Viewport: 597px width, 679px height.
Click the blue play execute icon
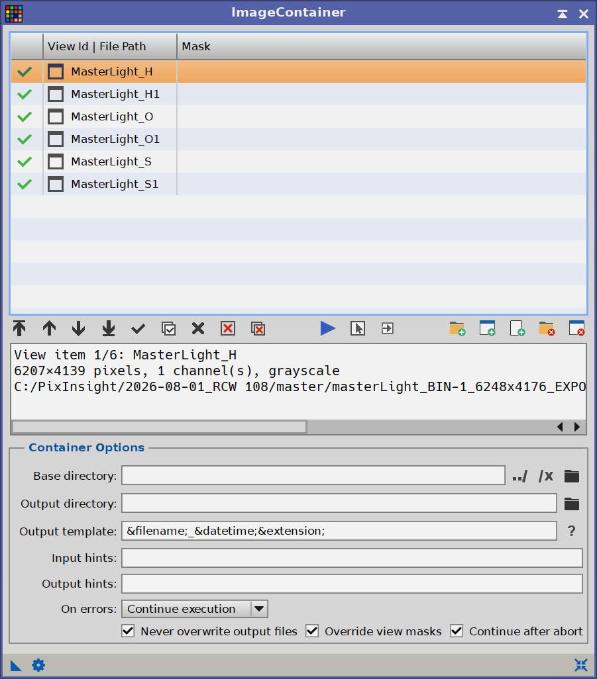tap(328, 328)
